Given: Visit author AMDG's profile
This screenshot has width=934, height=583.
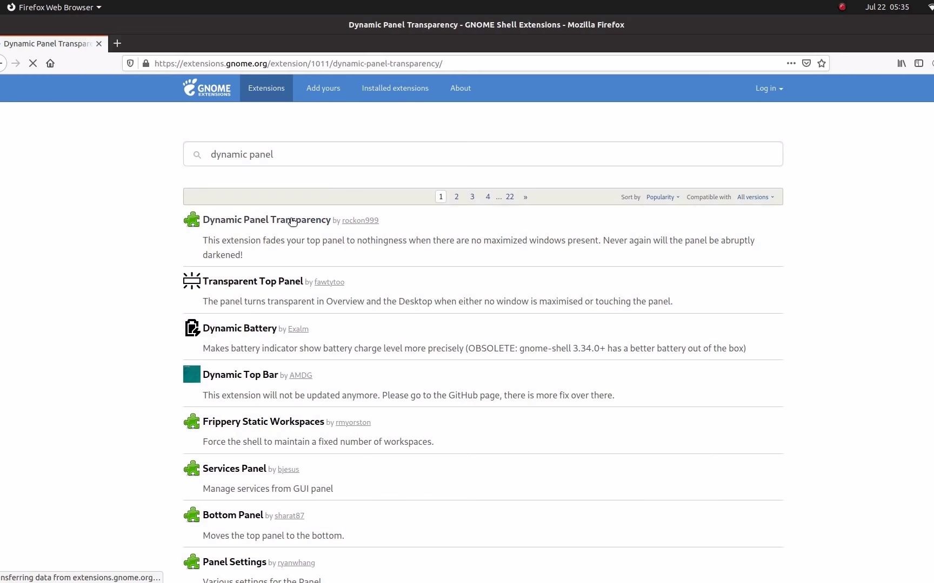Looking at the screenshot, I should (301, 375).
